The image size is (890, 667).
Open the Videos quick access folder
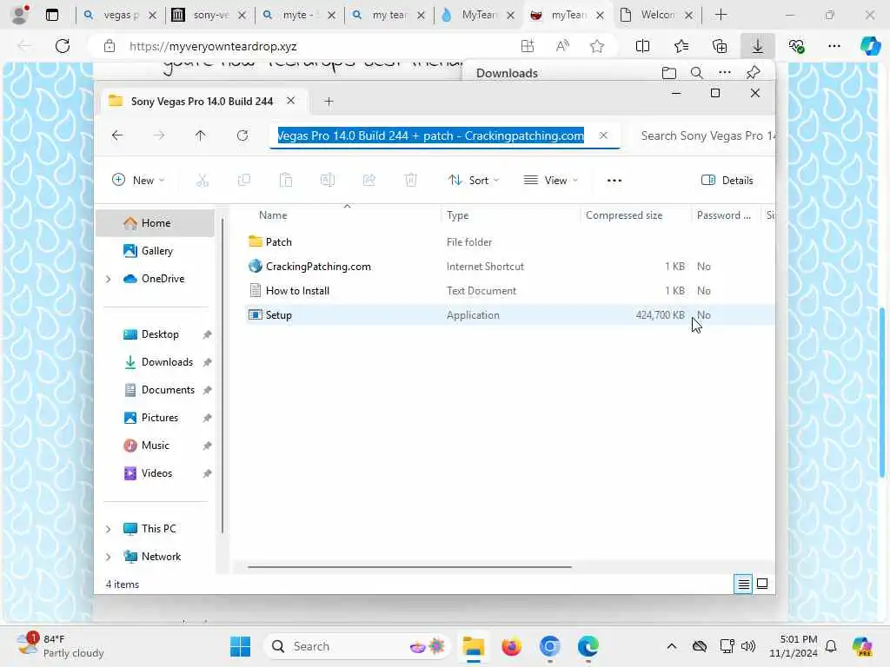(x=155, y=473)
